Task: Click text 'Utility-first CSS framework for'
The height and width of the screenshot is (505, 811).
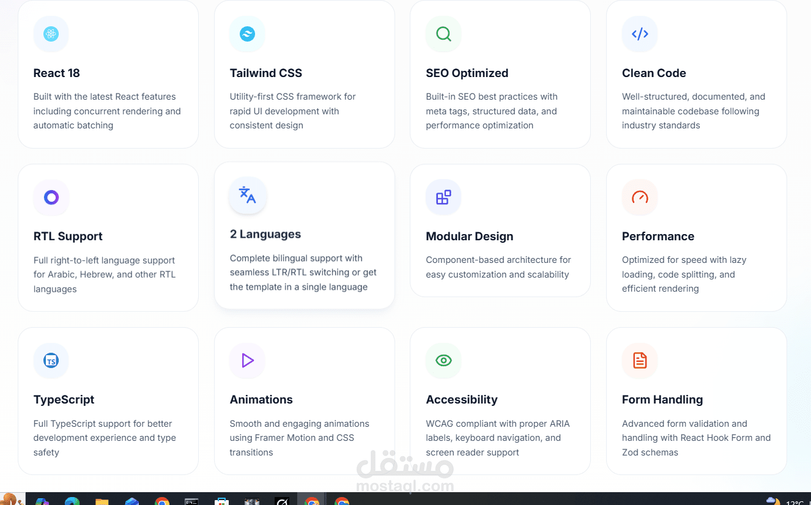Action: (292, 97)
